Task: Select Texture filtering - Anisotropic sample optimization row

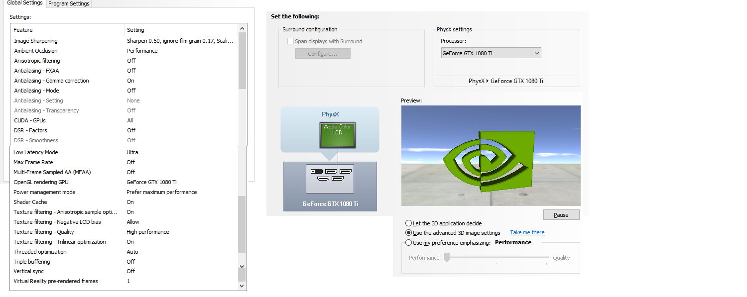Action: pos(124,212)
